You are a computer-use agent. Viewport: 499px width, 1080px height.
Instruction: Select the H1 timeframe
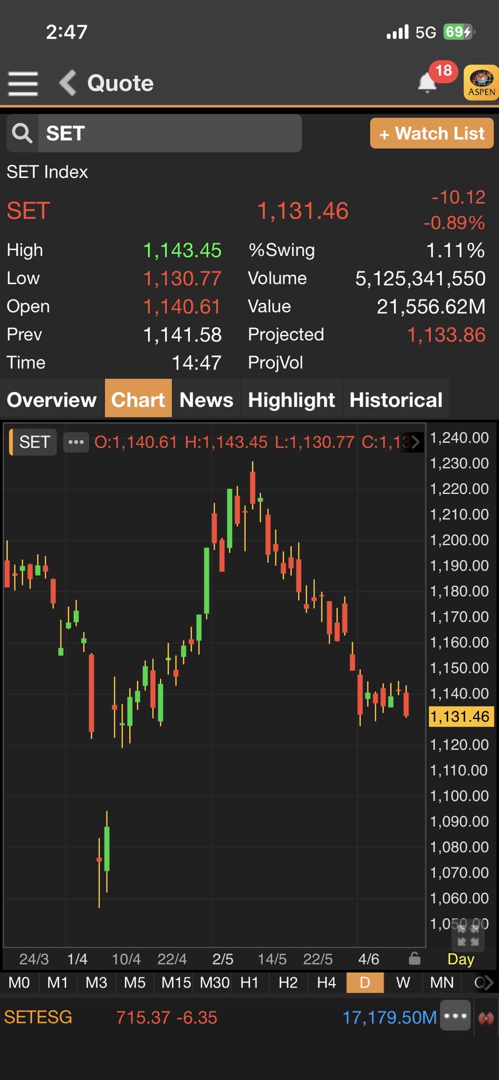click(x=249, y=982)
